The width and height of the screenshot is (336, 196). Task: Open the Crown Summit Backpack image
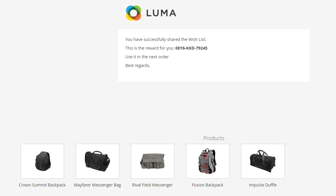[x=42, y=161]
